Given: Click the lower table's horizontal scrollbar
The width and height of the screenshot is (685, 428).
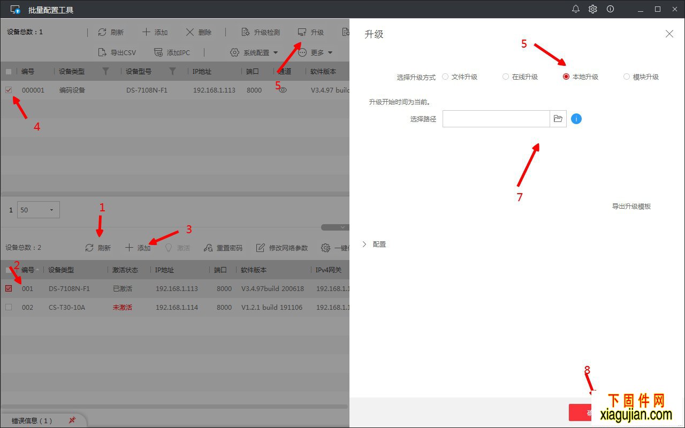Looking at the screenshot, I should coord(174,407).
